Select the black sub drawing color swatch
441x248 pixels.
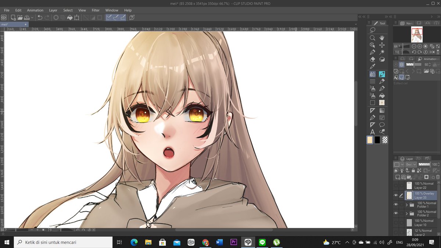[377, 140]
